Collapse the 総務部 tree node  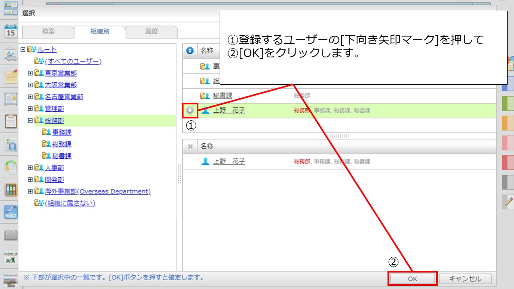pyautogui.click(x=30, y=120)
